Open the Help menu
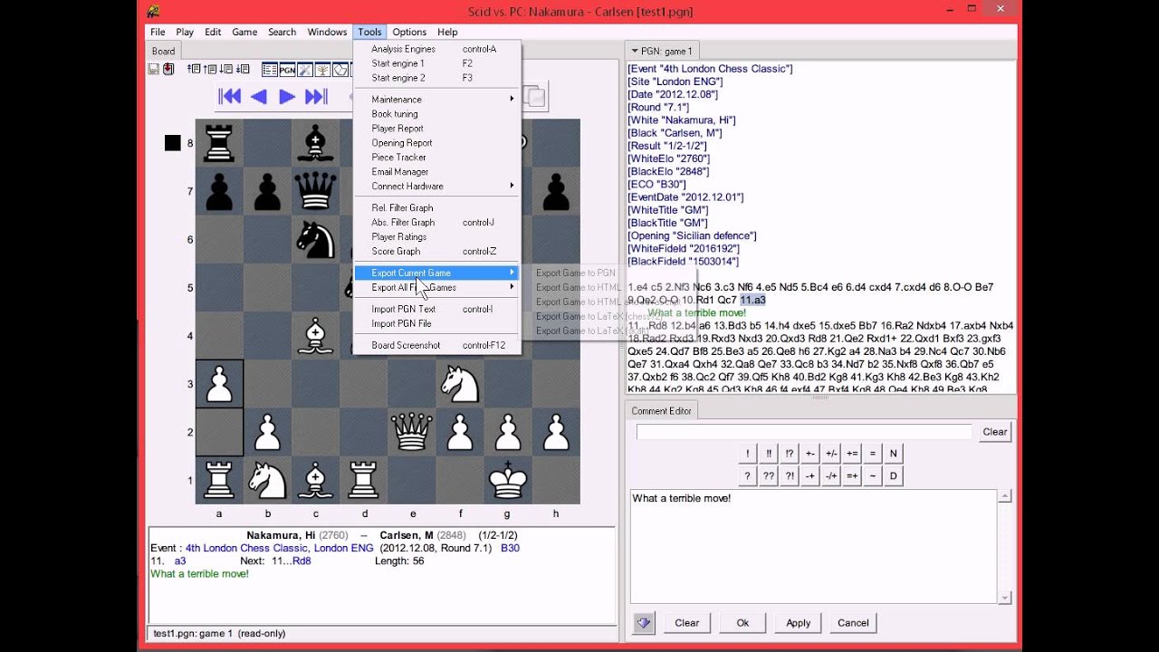Screen dimensions: 1159x652 447,32
